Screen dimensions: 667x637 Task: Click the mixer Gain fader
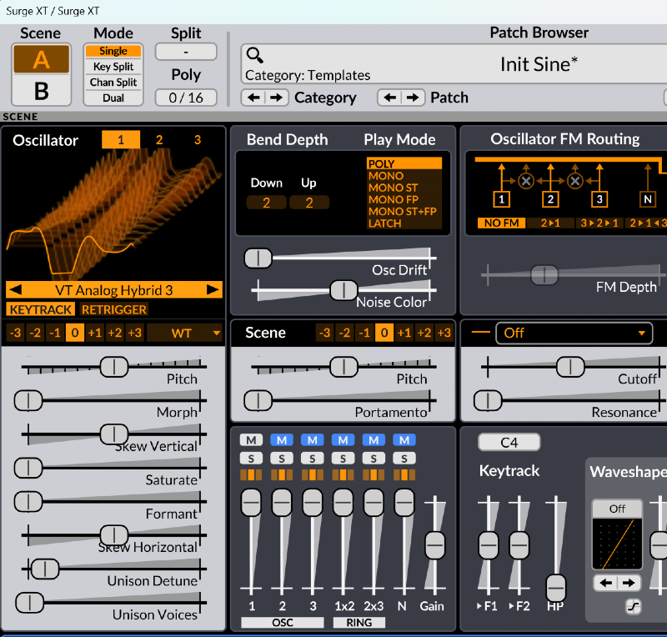[x=434, y=545]
